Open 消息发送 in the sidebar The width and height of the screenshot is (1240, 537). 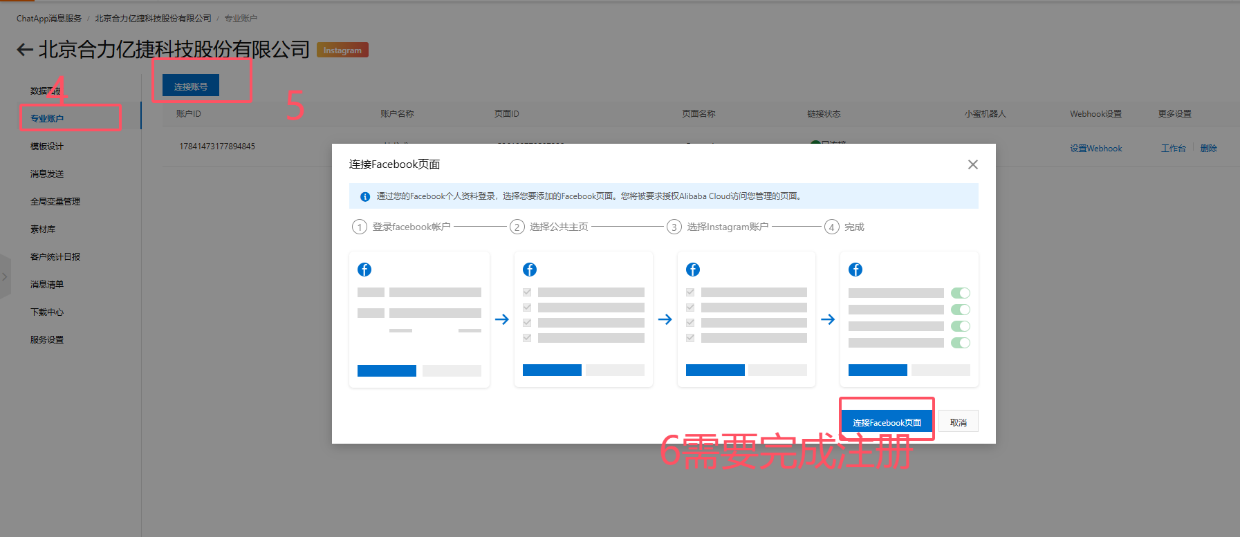(x=47, y=173)
